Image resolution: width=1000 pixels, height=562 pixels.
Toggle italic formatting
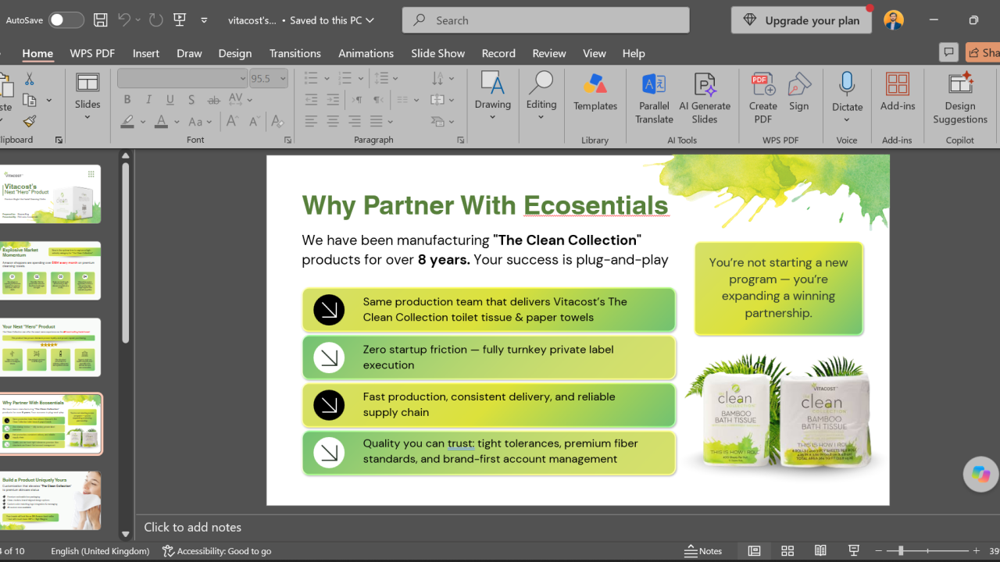(x=148, y=100)
